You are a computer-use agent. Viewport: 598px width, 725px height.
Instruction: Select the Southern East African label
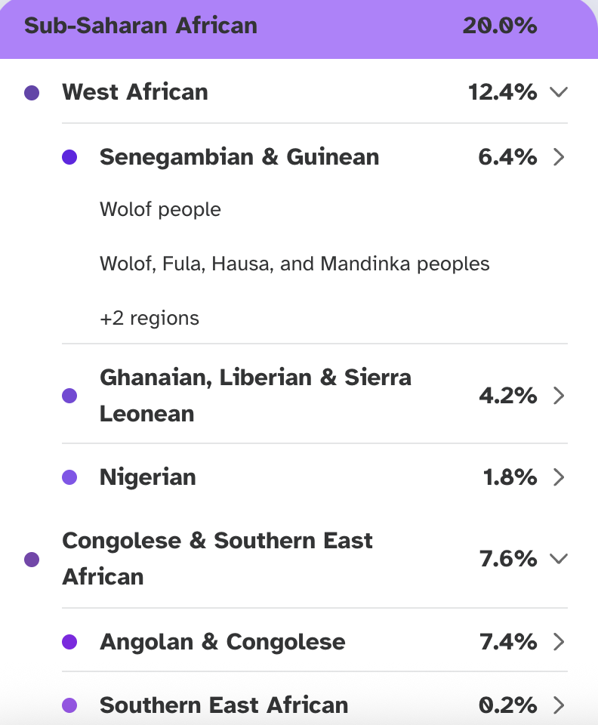pyautogui.click(x=224, y=705)
